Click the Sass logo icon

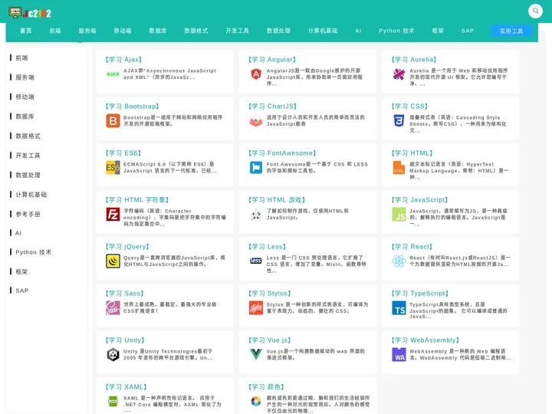113,308
